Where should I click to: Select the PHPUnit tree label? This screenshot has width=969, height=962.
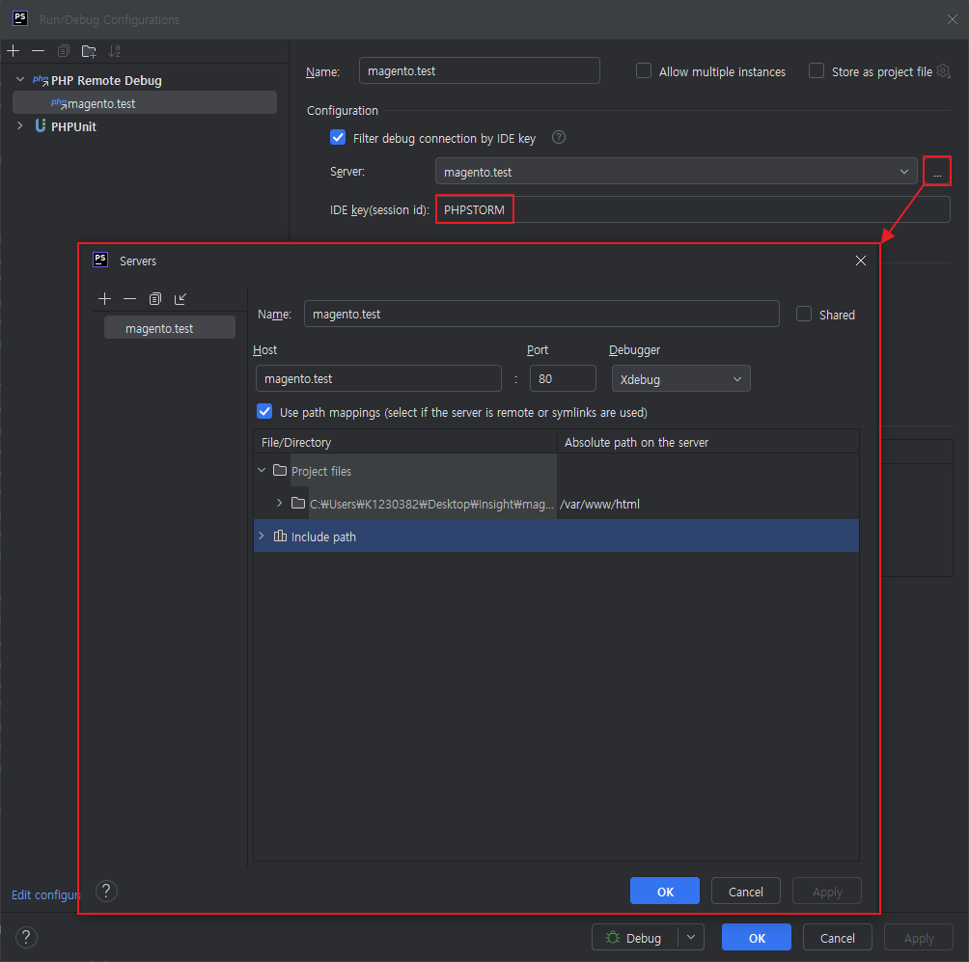pyautogui.click(x=73, y=126)
